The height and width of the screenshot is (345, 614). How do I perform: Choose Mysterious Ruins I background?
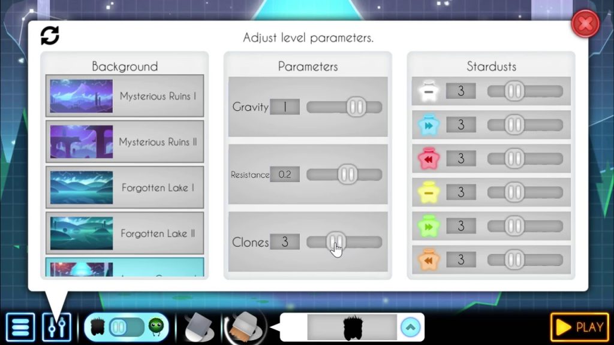point(125,96)
